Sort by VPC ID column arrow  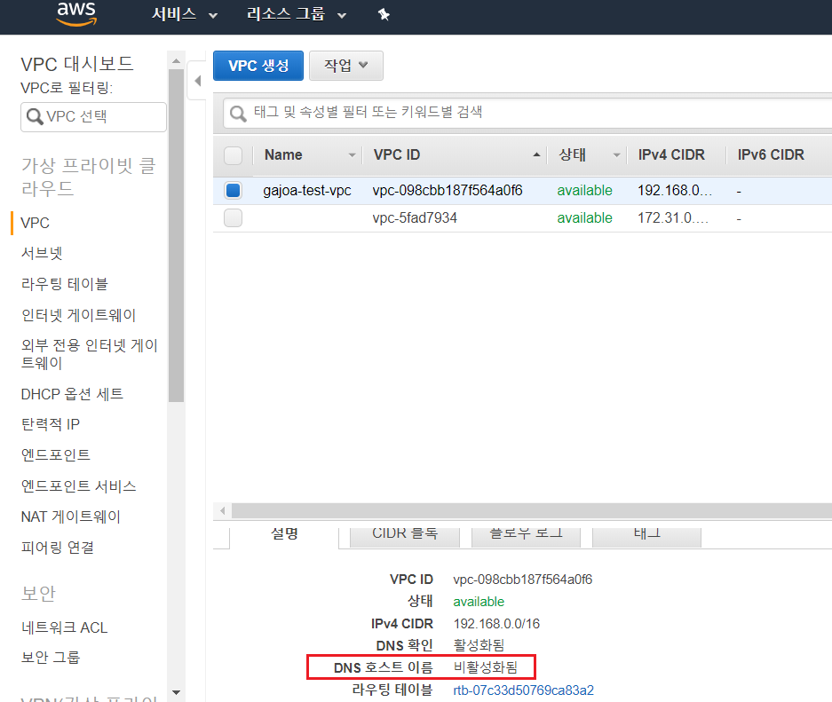[536, 154]
